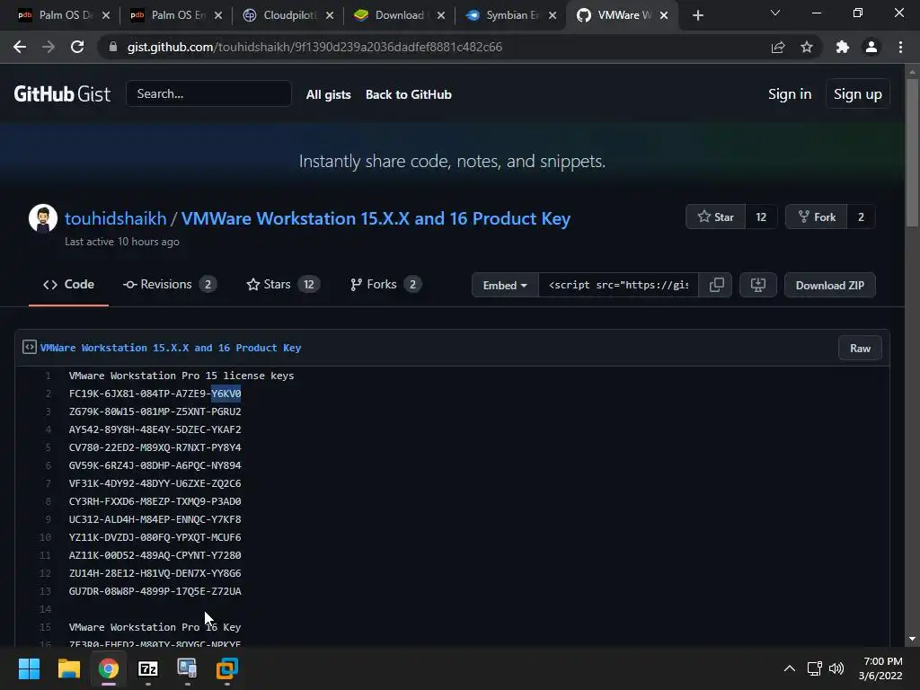This screenshot has height=690, width=920.
Task: View fork count 2
Action: tap(861, 217)
